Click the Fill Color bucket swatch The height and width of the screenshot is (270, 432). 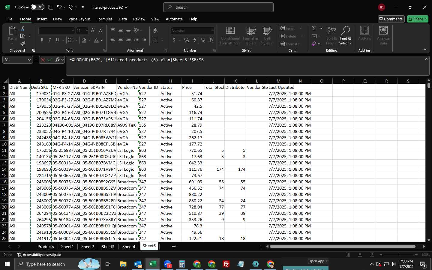point(84,40)
